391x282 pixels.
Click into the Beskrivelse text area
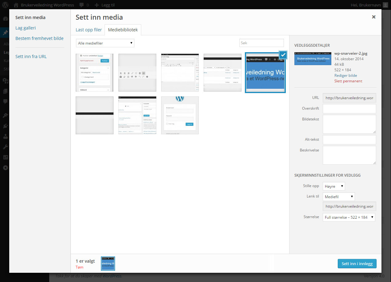click(349, 155)
